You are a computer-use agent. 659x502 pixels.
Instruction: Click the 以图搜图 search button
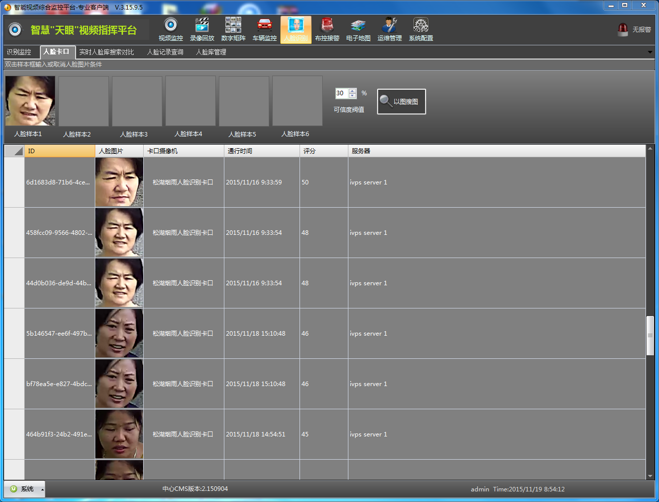click(401, 101)
